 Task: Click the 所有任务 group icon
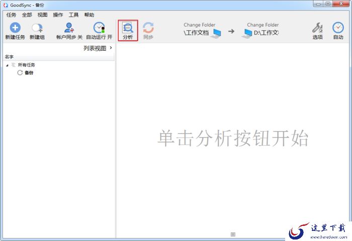coord(14,65)
